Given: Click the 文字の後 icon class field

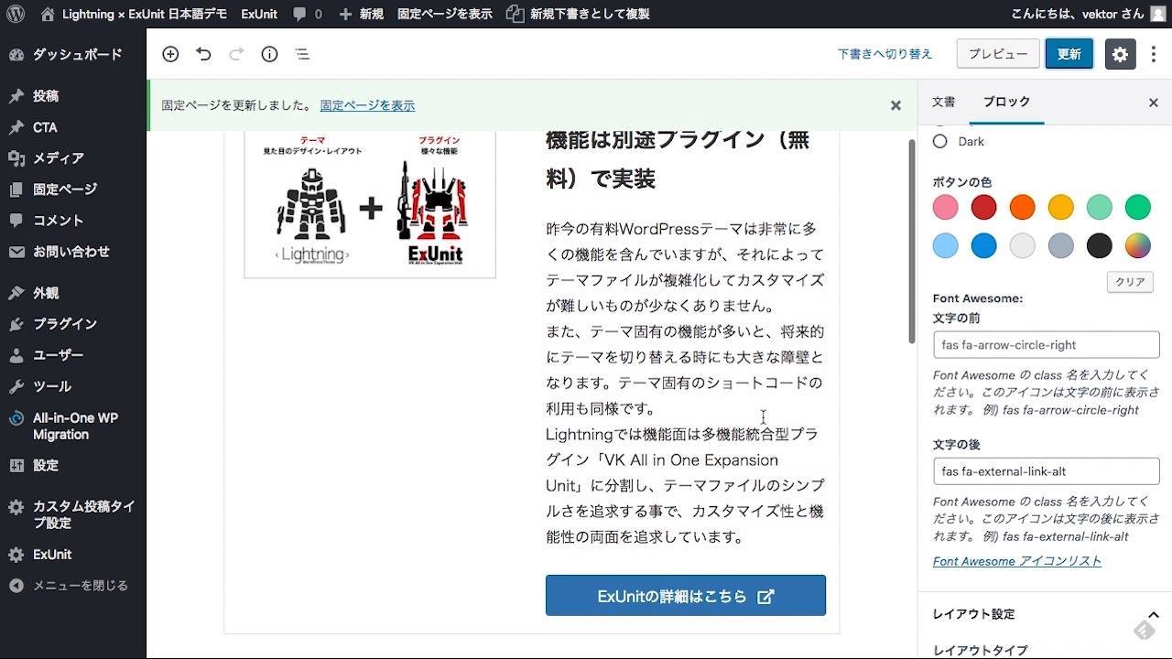Looking at the screenshot, I should point(1046,471).
